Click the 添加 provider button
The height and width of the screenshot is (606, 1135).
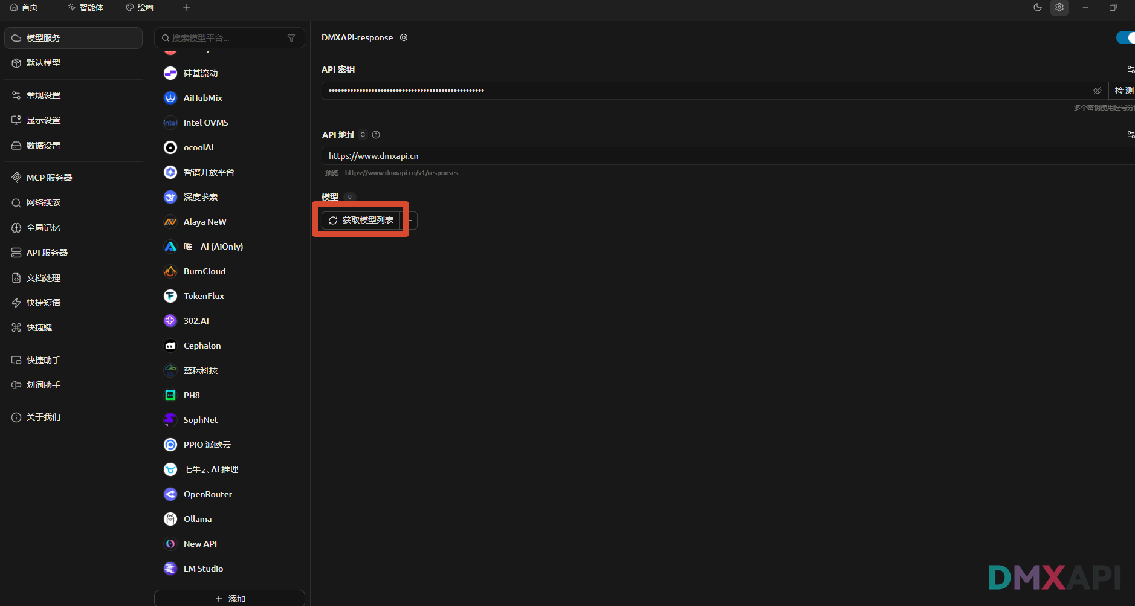(x=230, y=598)
